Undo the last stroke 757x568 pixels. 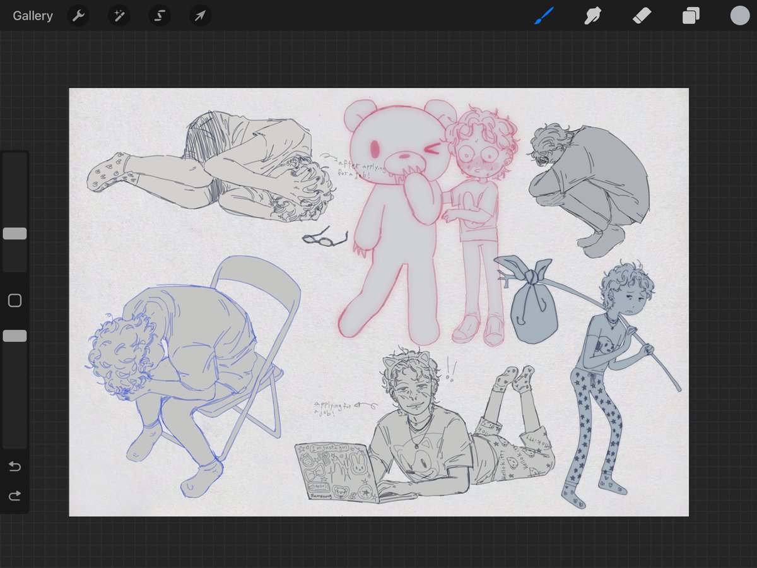tap(15, 467)
